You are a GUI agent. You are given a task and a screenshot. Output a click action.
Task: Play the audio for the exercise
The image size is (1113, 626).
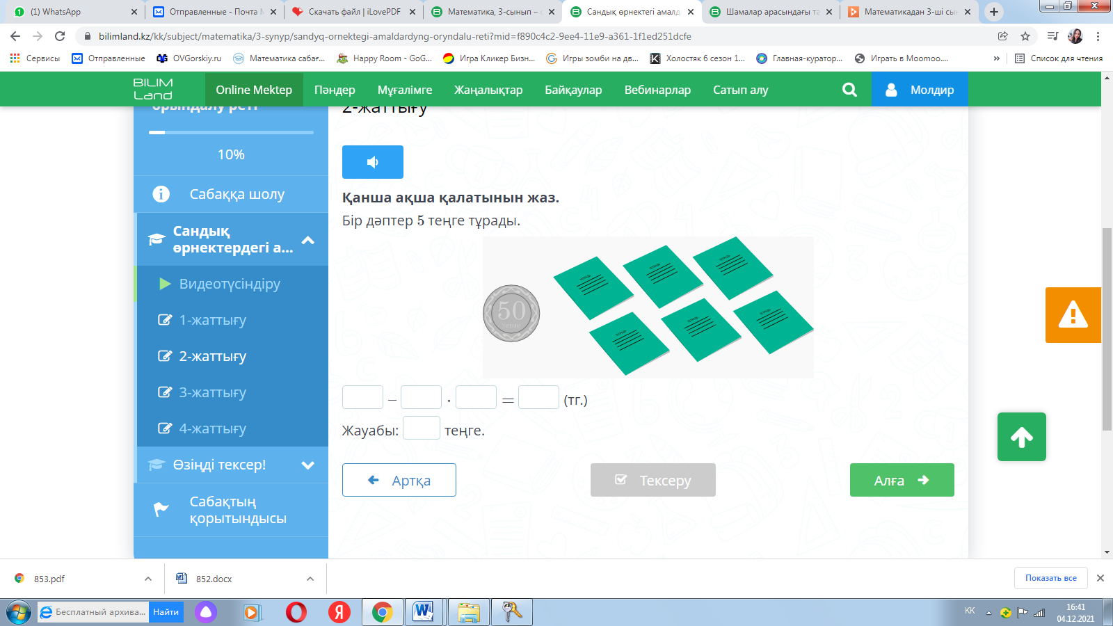[x=372, y=162]
